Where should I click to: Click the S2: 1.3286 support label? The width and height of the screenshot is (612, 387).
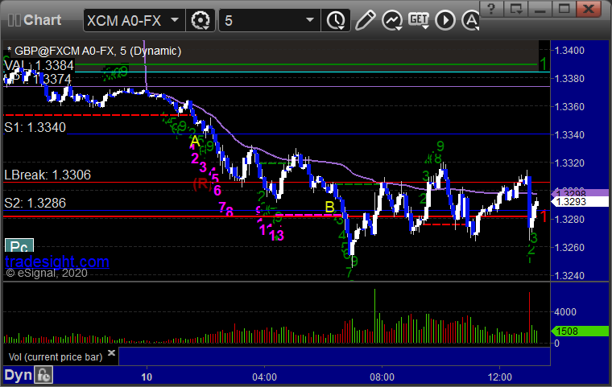pyautogui.click(x=35, y=203)
